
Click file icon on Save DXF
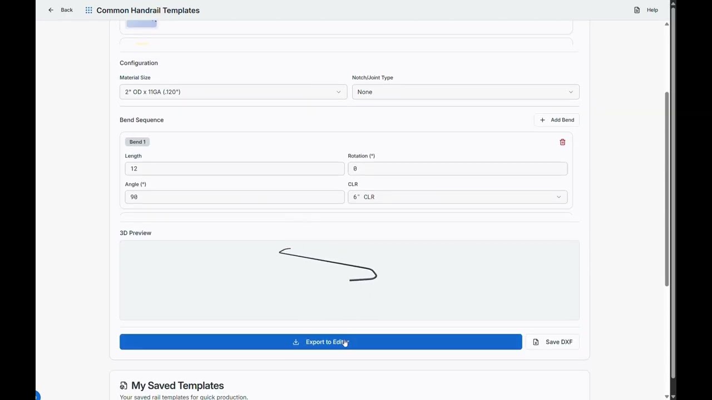pyautogui.click(x=536, y=342)
